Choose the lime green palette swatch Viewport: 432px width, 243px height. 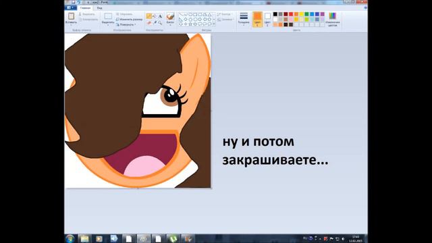[x=306, y=20]
